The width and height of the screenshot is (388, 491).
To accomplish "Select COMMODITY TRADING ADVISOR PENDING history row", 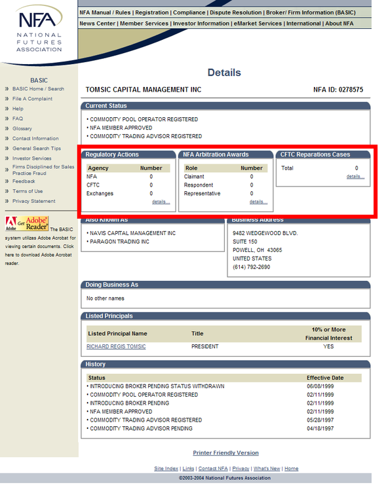I will 142,429.
